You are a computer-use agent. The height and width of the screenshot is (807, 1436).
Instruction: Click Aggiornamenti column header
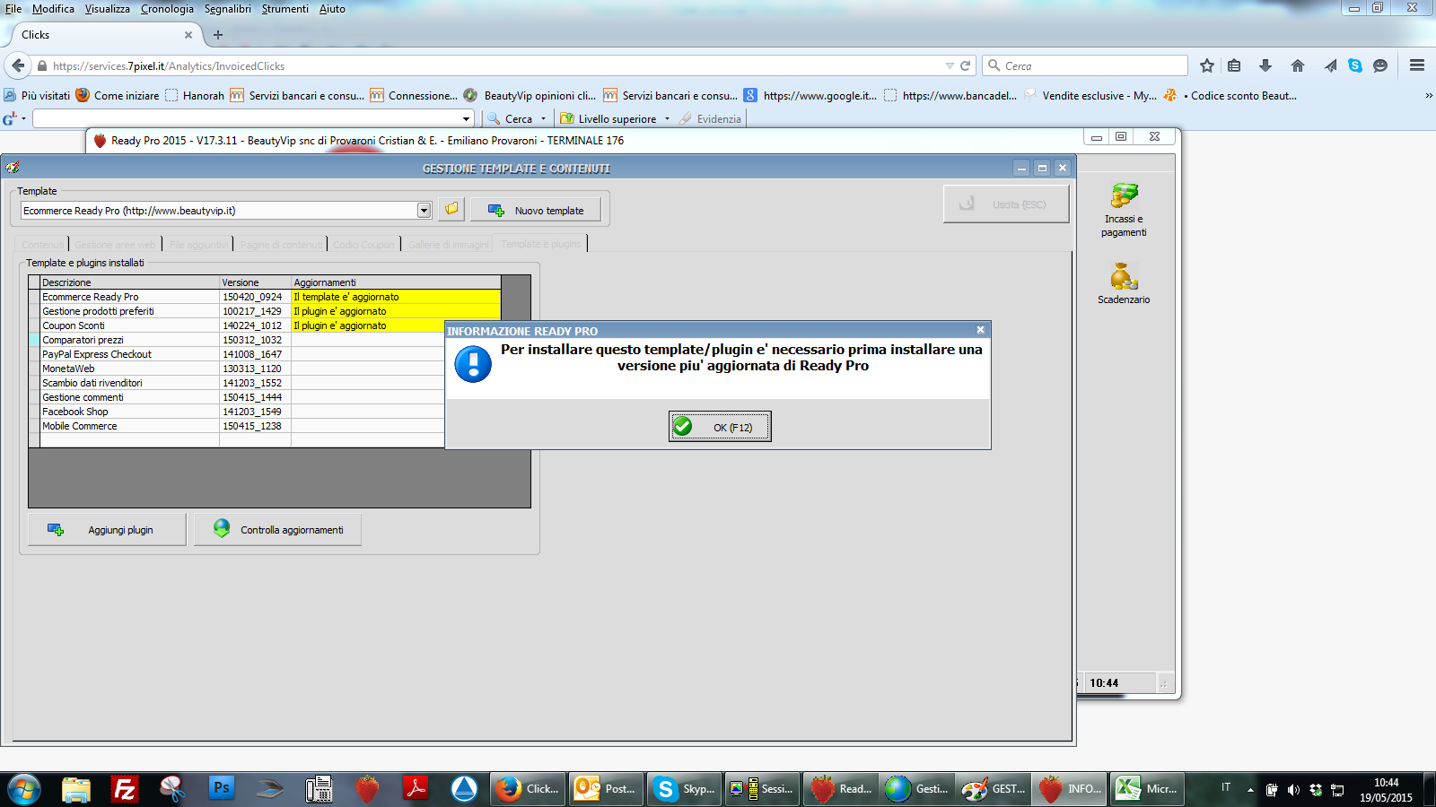(x=396, y=282)
